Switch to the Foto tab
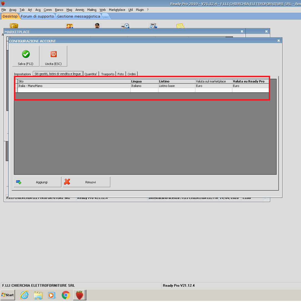Screen dimensions: 301x302 point(121,74)
